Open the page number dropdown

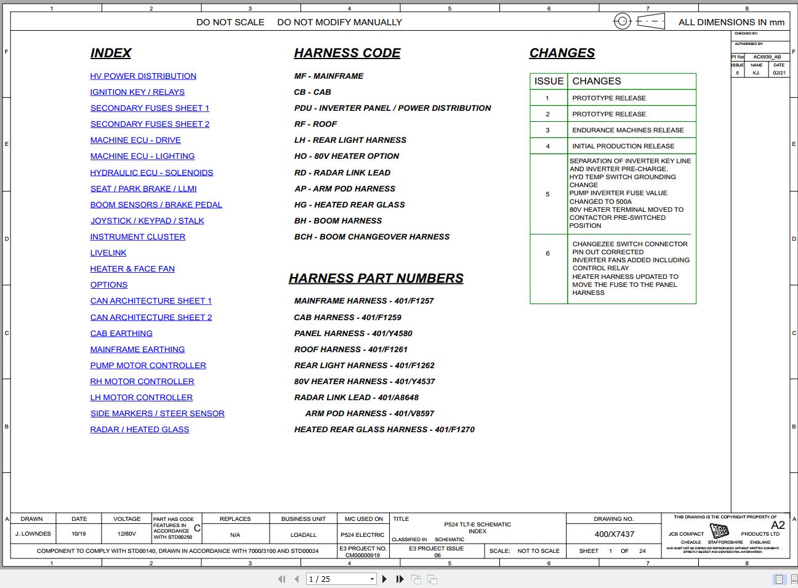(x=372, y=579)
